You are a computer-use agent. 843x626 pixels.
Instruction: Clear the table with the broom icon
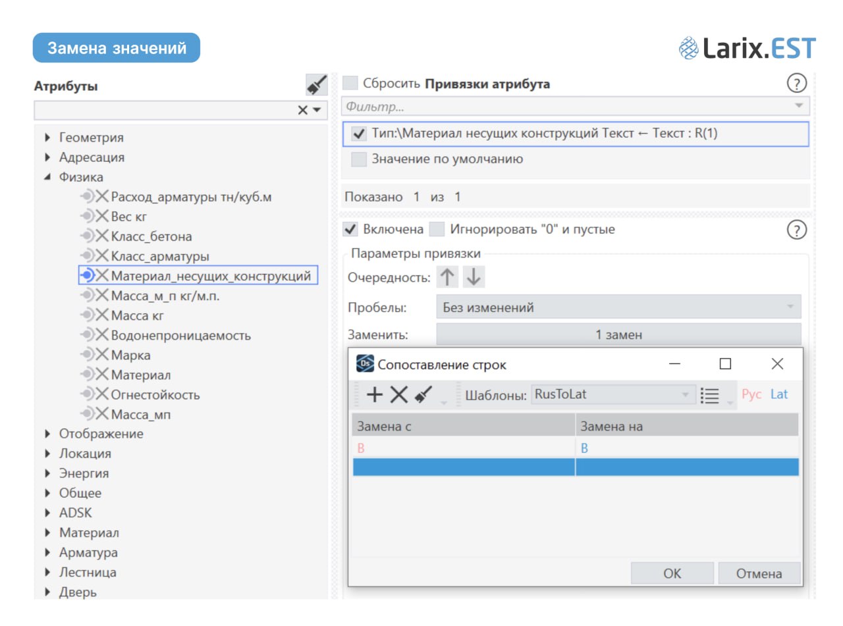coord(423,395)
